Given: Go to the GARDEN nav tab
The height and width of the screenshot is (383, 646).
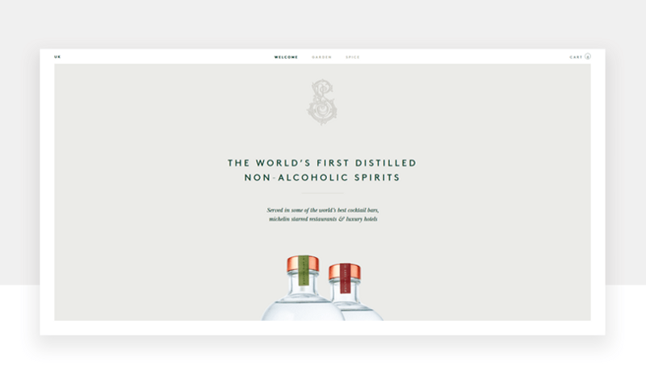Looking at the screenshot, I should pos(321,57).
